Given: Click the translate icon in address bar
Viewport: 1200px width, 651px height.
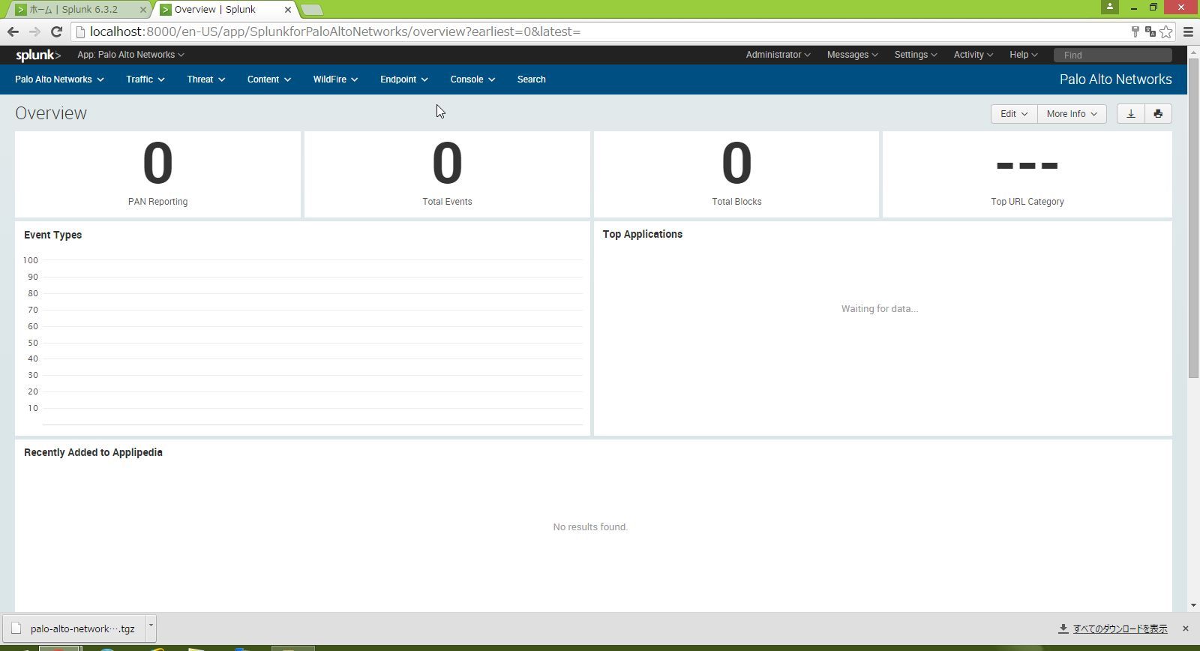Looking at the screenshot, I should (1150, 31).
